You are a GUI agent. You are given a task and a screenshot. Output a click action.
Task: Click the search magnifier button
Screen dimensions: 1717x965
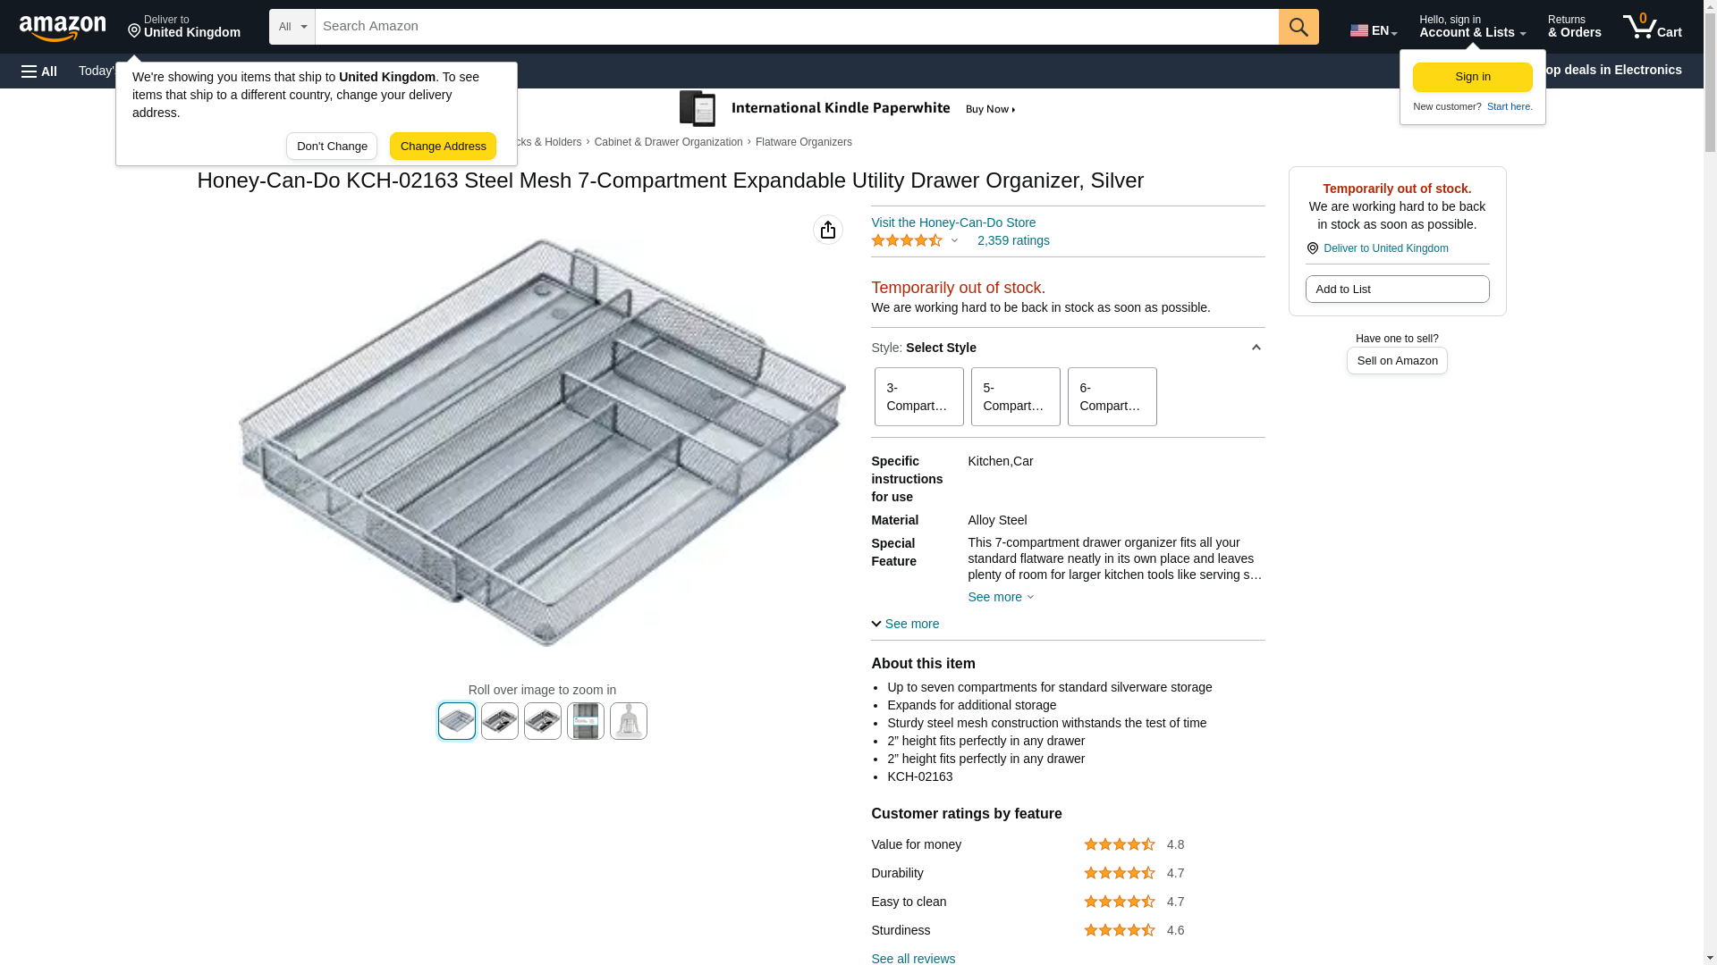[1298, 27]
